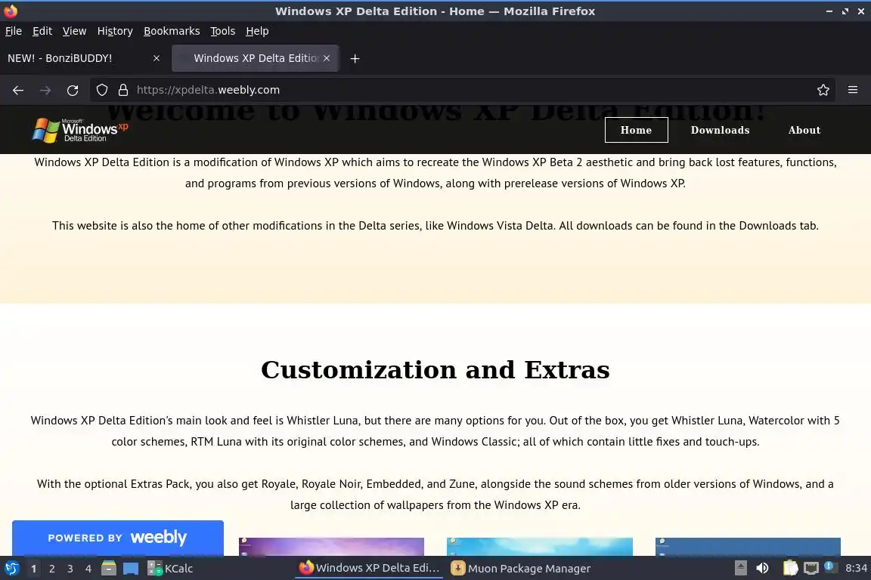Open the Edit menu
This screenshot has width=871, height=580.
[x=42, y=31]
